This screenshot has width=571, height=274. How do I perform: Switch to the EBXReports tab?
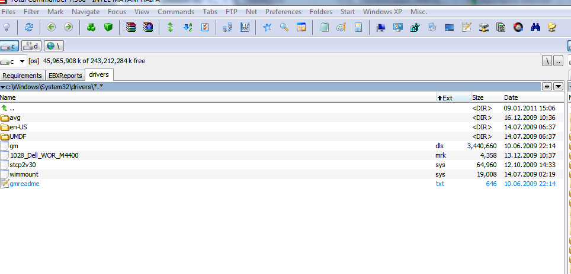65,76
